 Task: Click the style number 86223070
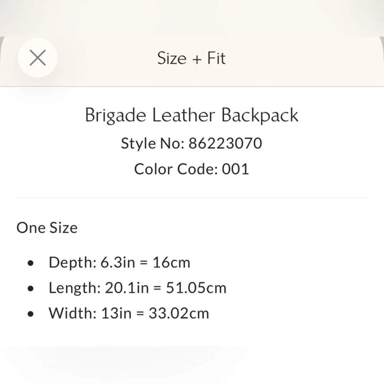click(225, 143)
